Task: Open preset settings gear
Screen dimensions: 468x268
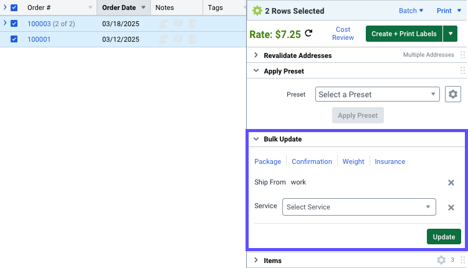Action: point(453,95)
